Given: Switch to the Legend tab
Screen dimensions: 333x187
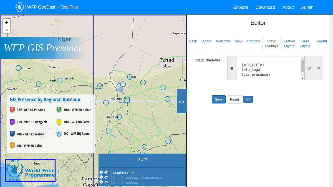Looking at the screenshot, I should pos(321,41).
